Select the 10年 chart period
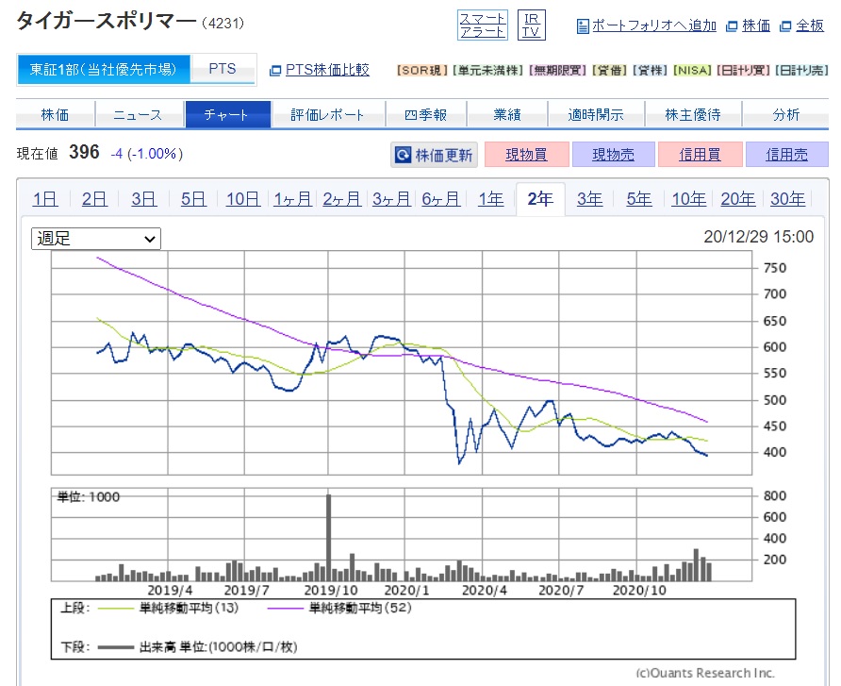Viewport: 841px width, 686px height. 687,198
